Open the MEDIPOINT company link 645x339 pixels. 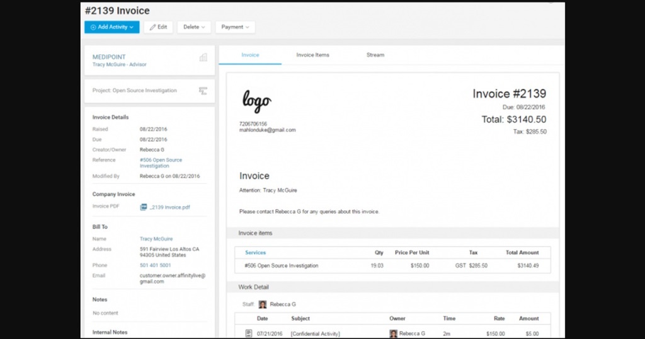tap(109, 57)
